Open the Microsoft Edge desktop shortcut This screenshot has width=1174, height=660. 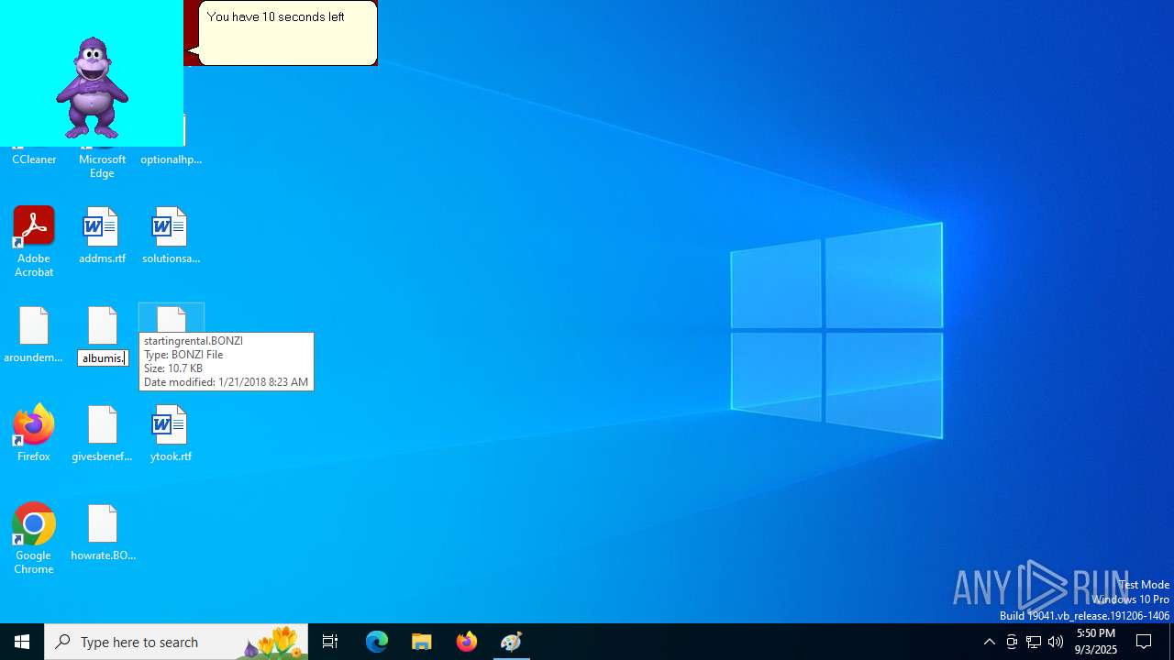[x=102, y=165]
